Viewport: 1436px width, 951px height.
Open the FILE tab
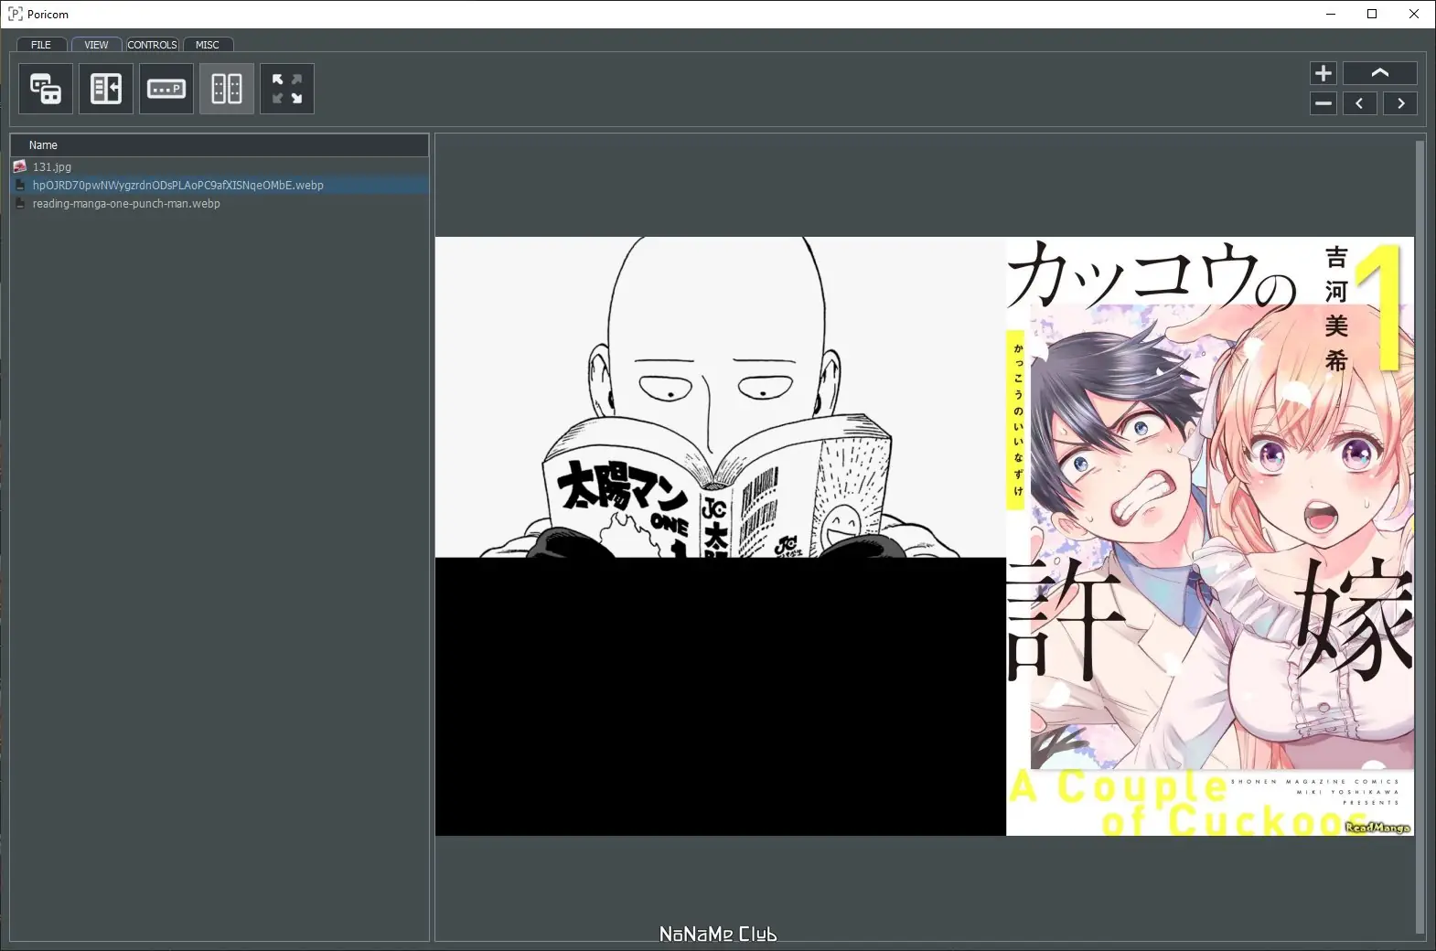41,45
